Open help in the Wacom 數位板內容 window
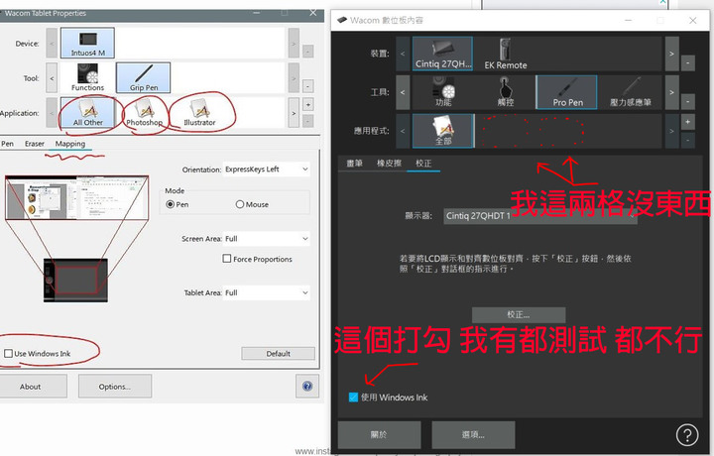Viewport: 714px width, 456px height. click(x=687, y=434)
